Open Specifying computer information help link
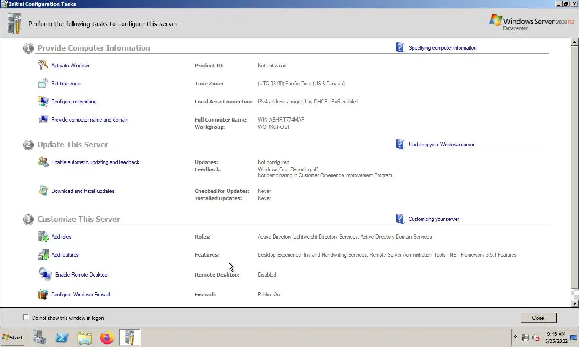The image size is (579, 347). [x=442, y=48]
